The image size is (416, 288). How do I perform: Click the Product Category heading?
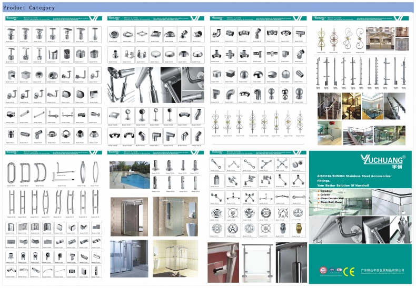click(x=29, y=8)
